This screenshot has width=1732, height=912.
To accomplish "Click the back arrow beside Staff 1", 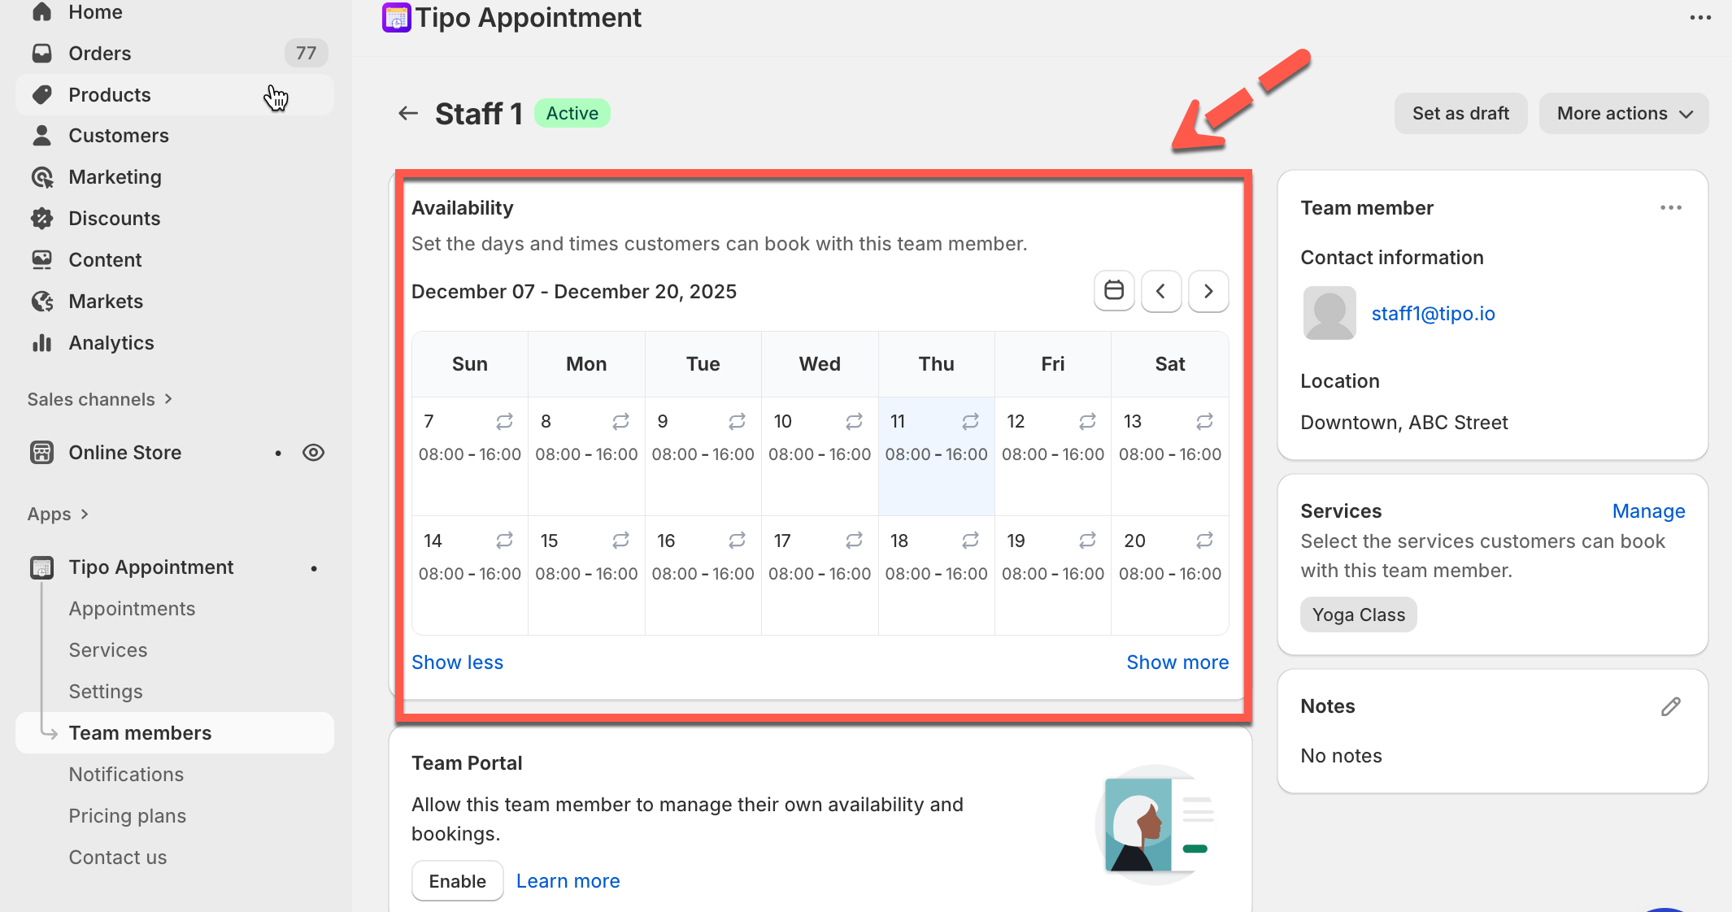I will coord(408,114).
